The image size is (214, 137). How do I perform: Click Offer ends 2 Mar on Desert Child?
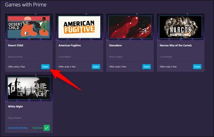(x=16, y=67)
